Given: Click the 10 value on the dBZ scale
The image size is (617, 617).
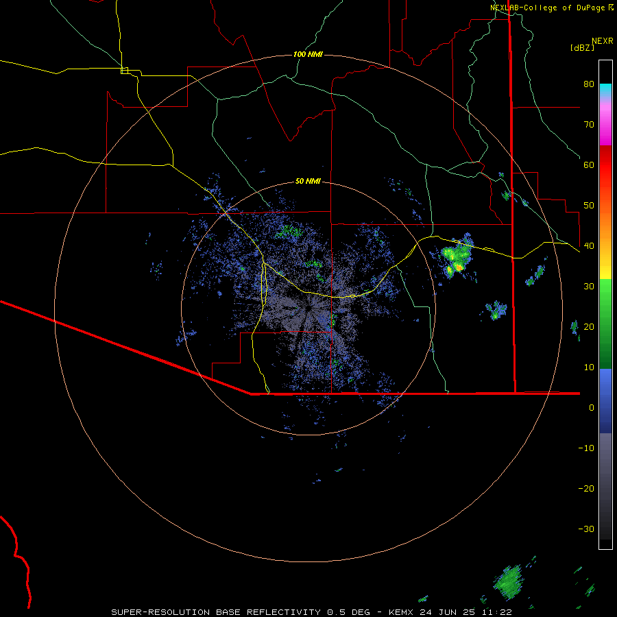Looking at the screenshot, I should (589, 367).
